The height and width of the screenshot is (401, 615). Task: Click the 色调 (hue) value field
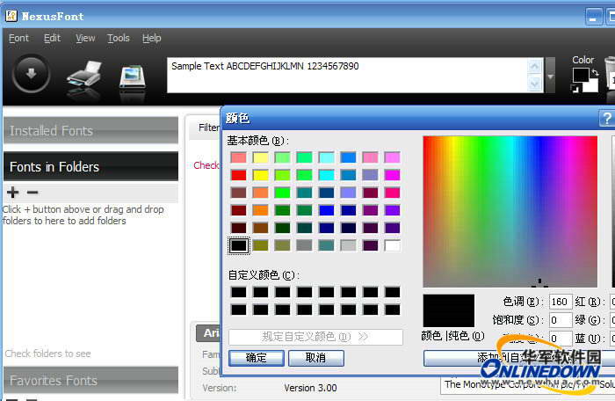561,302
